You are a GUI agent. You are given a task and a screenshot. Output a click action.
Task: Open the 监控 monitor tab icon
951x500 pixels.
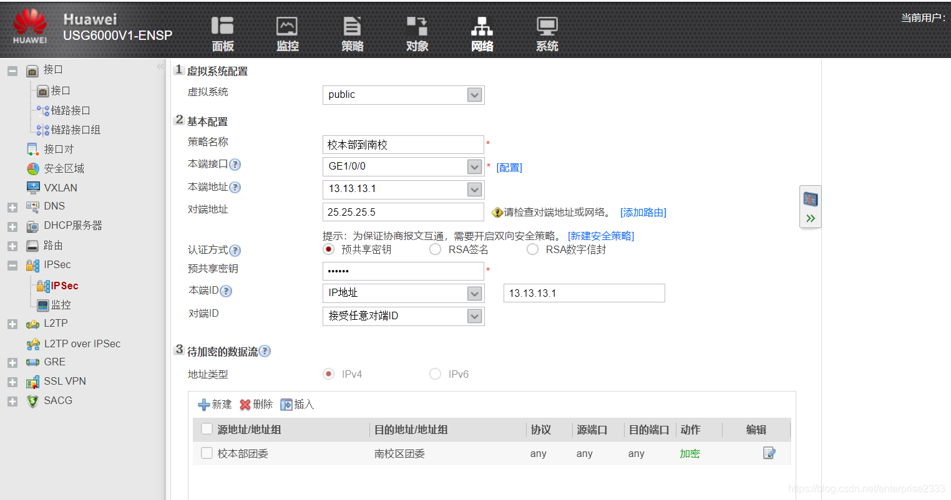287,34
